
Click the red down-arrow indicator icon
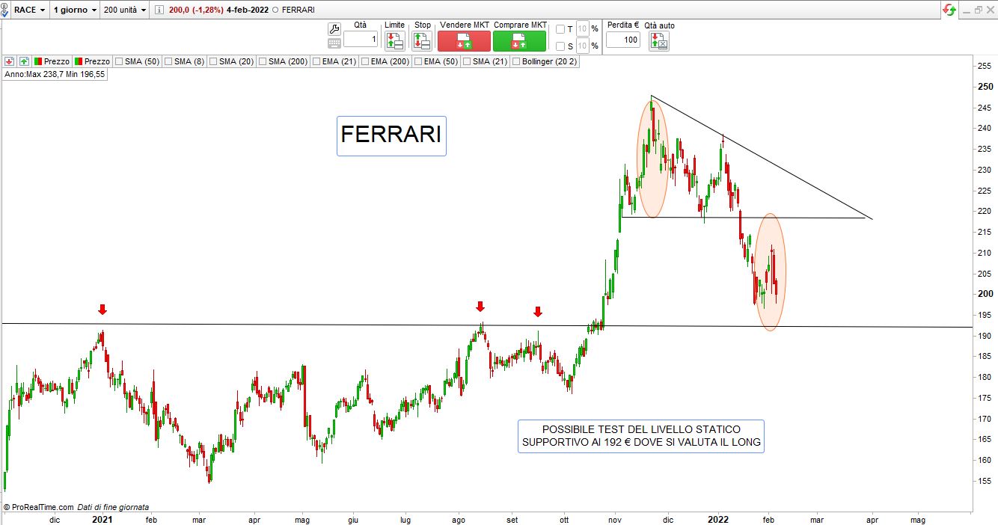coord(9,61)
